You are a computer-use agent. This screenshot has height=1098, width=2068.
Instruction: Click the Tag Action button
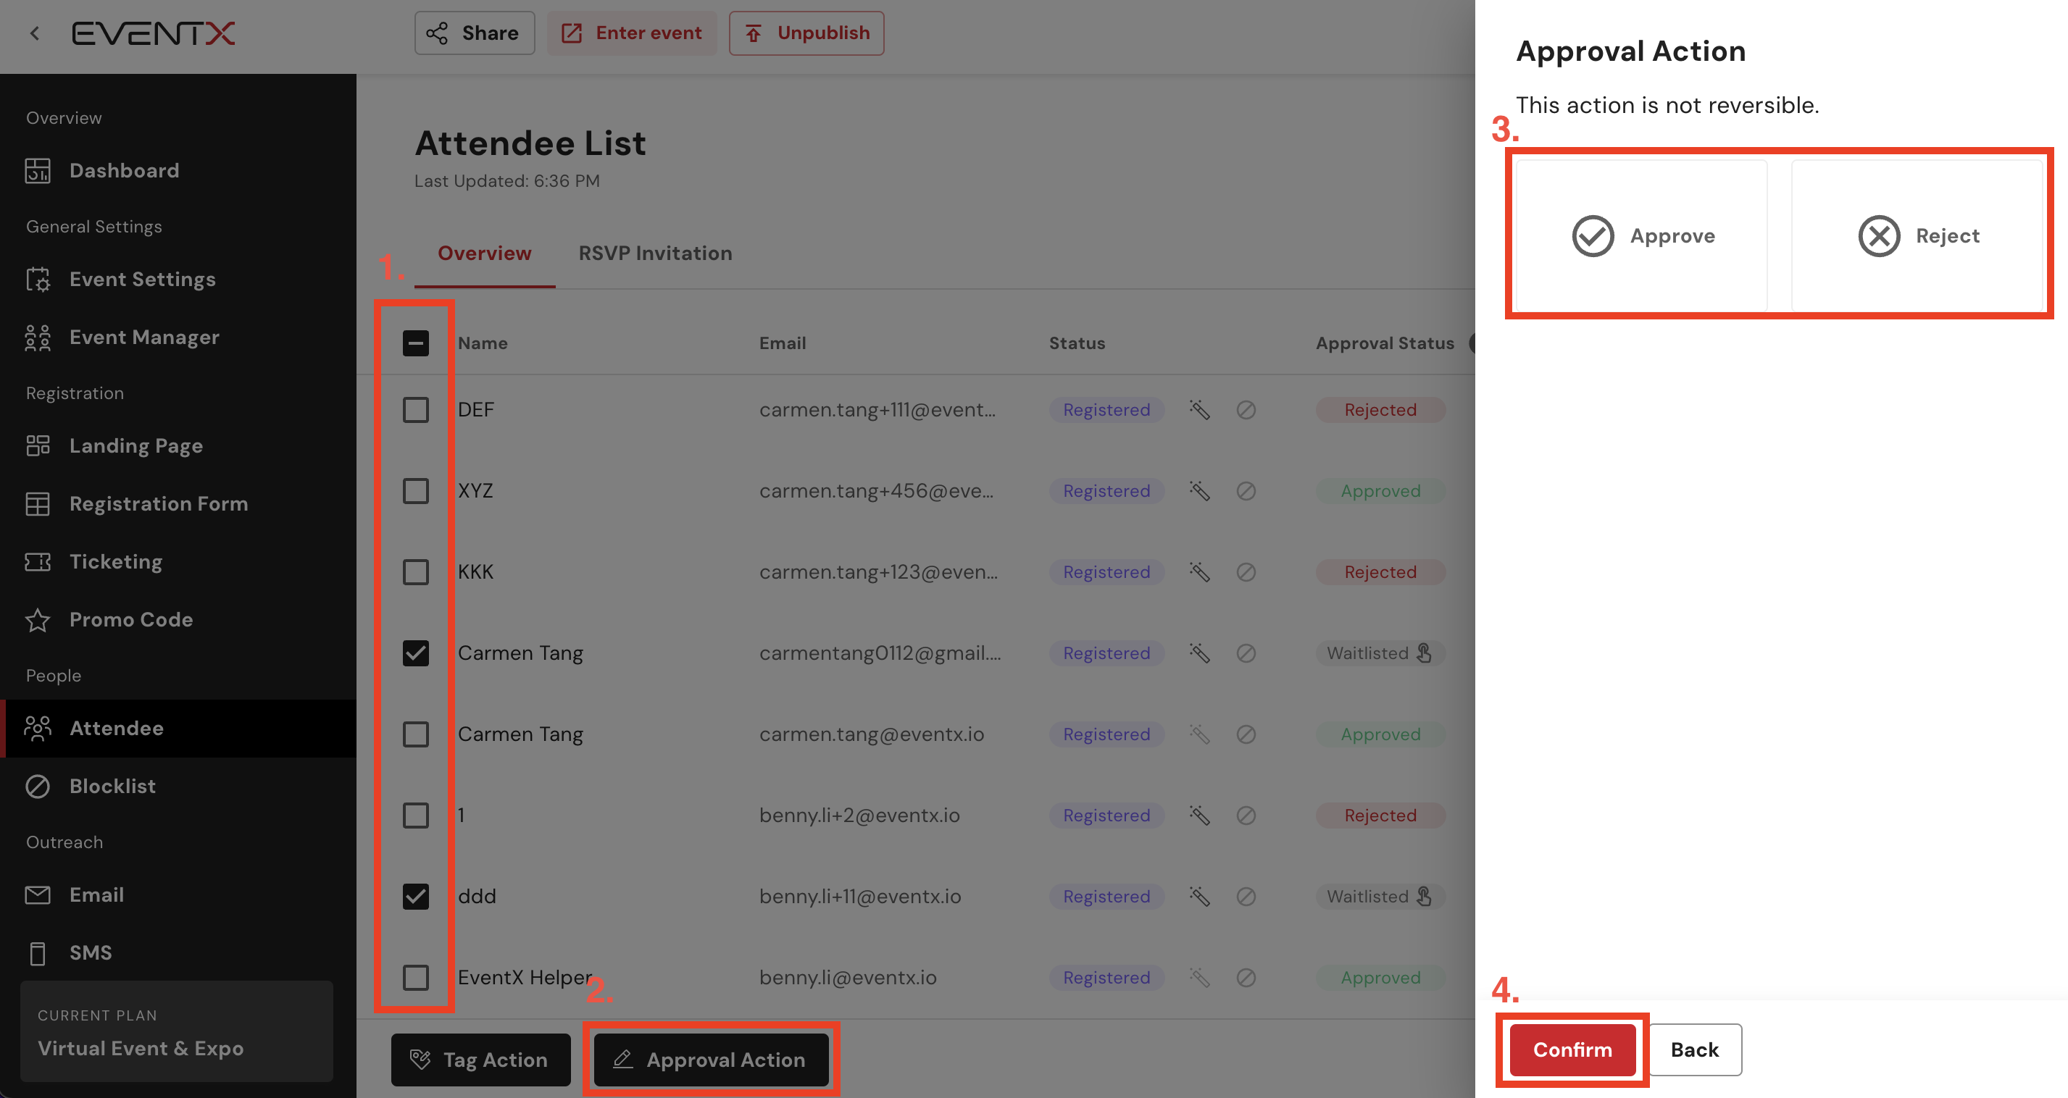pyautogui.click(x=480, y=1060)
